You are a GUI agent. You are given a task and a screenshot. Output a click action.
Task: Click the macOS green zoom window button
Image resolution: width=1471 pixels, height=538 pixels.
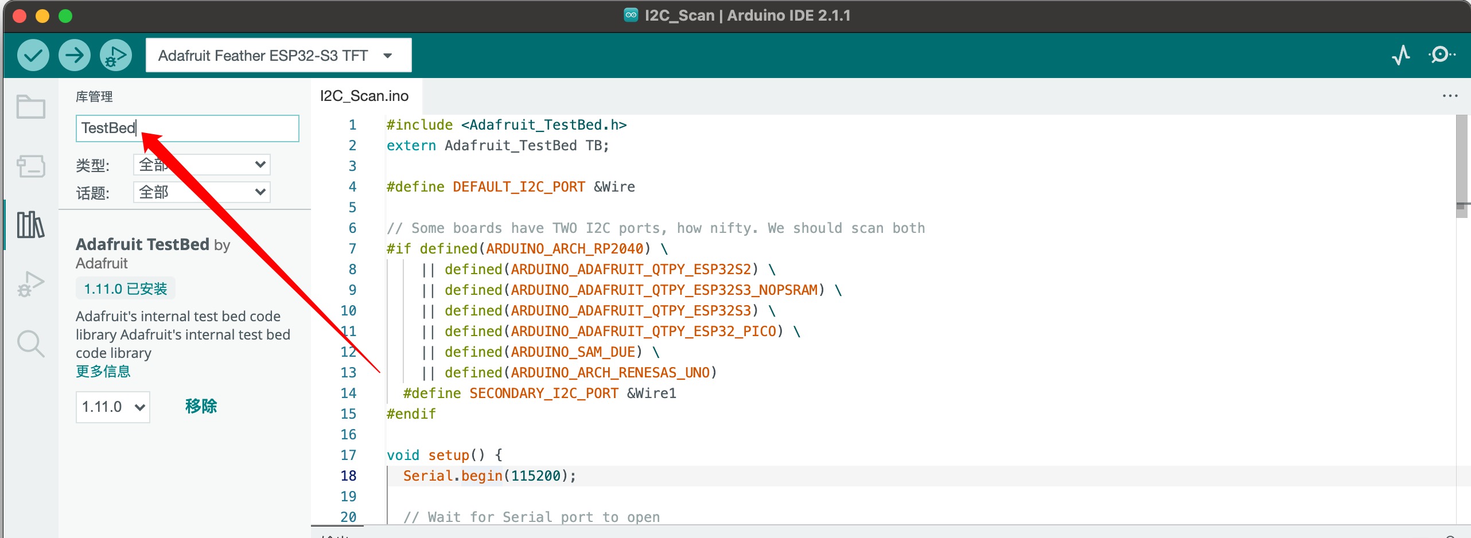click(x=65, y=16)
